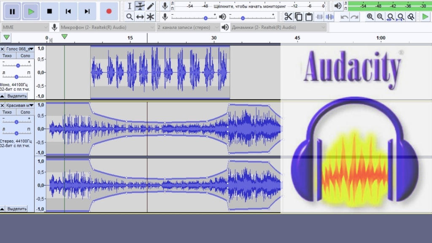Click the voice waveform clip in Голос track

pyautogui.click(x=160, y=73)
